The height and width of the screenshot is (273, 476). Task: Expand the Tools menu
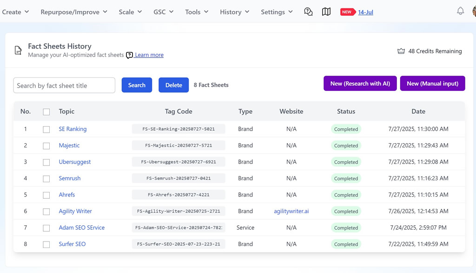[197, 12]
